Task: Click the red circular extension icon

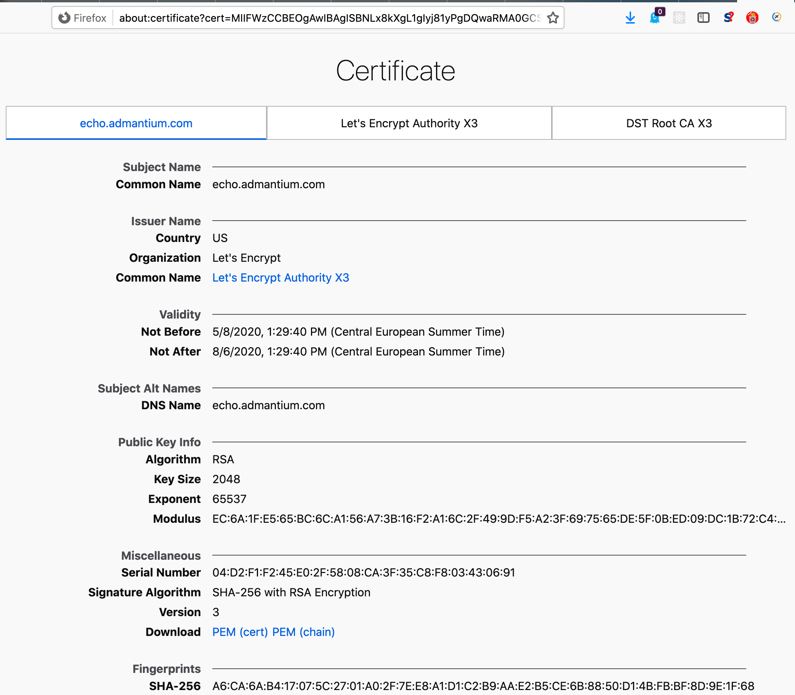Action: point(752,18)
